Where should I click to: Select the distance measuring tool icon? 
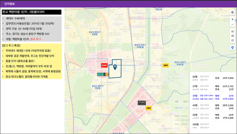coord(233,36)
